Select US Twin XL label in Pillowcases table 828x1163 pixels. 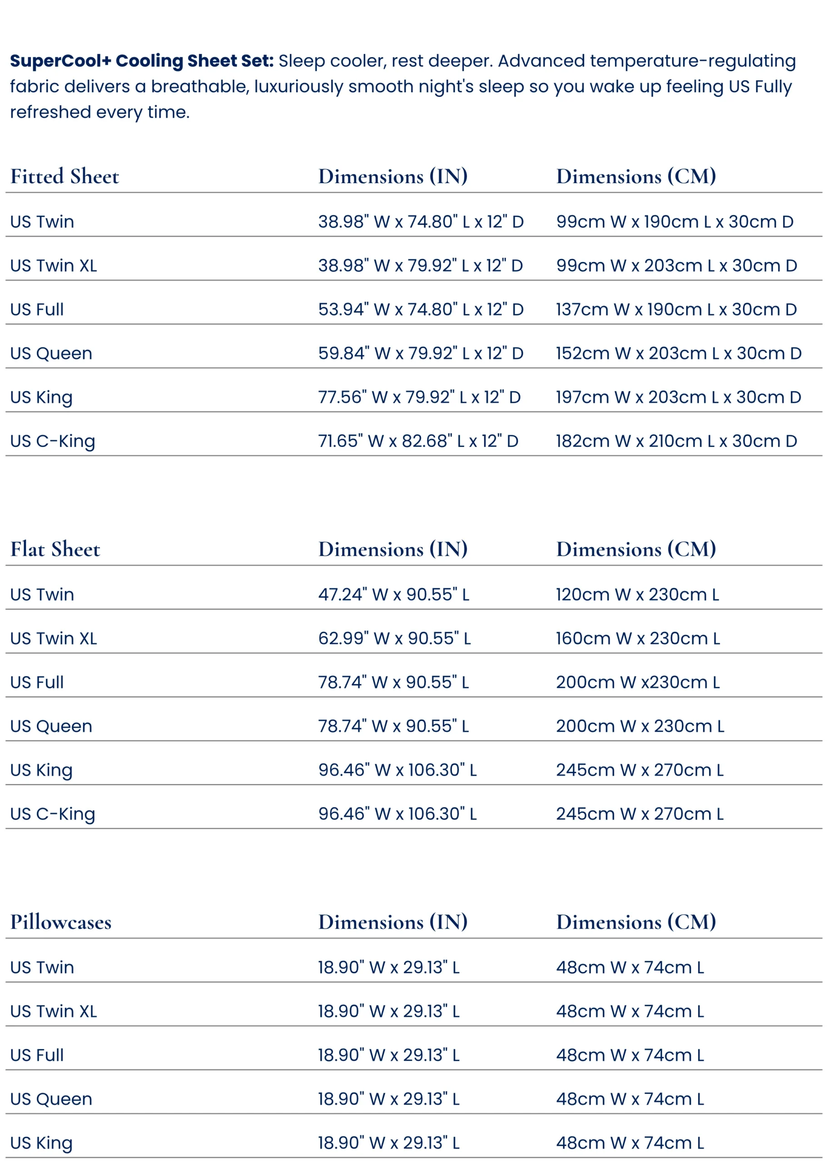pyautogui.click(x=54, y=1011)
